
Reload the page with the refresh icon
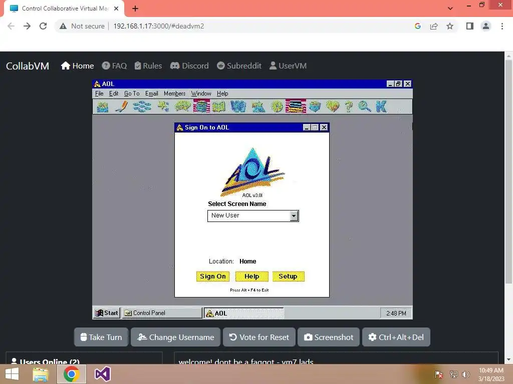pos(43,26)
